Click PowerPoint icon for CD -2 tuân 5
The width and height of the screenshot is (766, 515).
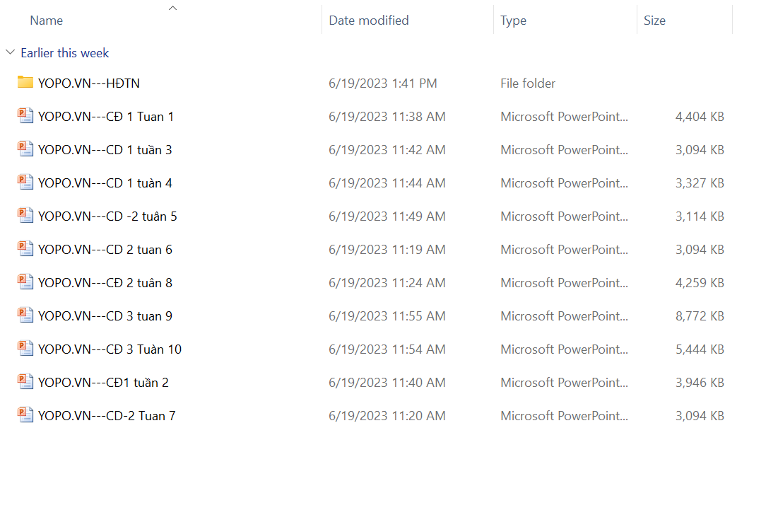[25, 216]
